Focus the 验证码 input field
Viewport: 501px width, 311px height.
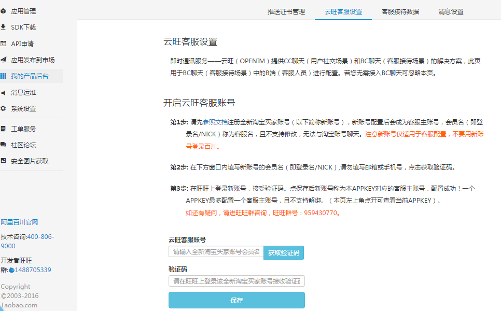click(237, 281)
